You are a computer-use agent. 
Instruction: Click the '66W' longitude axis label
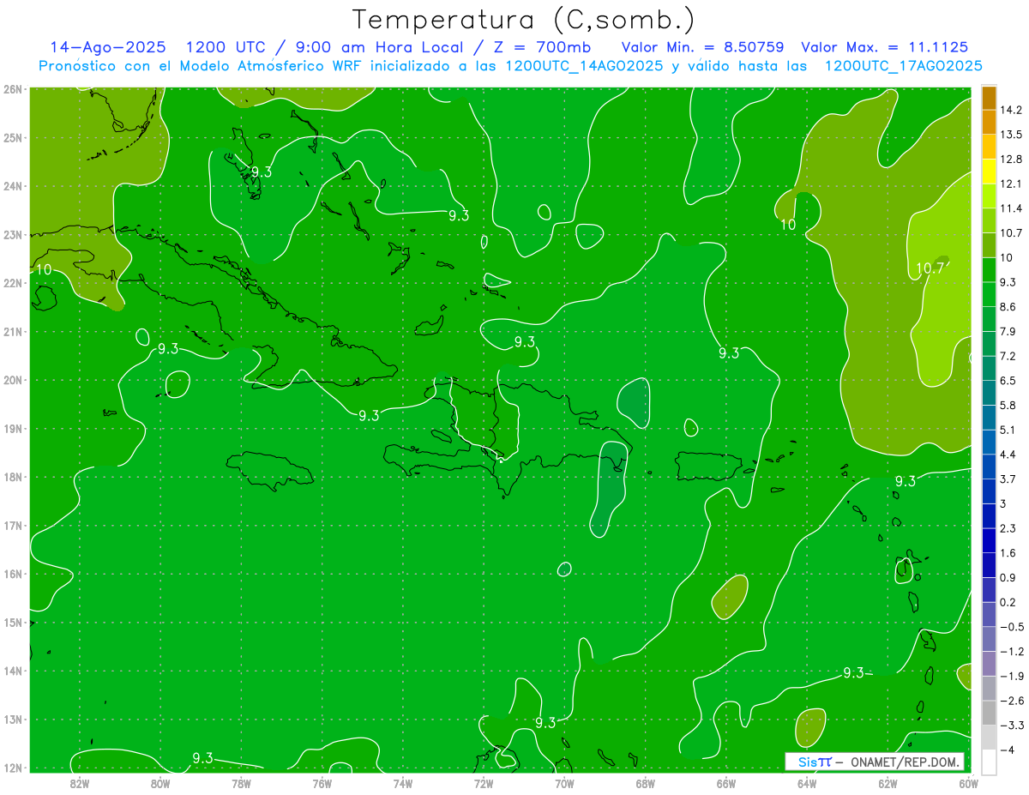coord(725,783)
